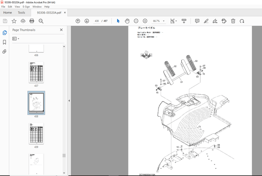Add a comment sticky note
The width and height of the screenshot is (262, 176).
[197, 21]
